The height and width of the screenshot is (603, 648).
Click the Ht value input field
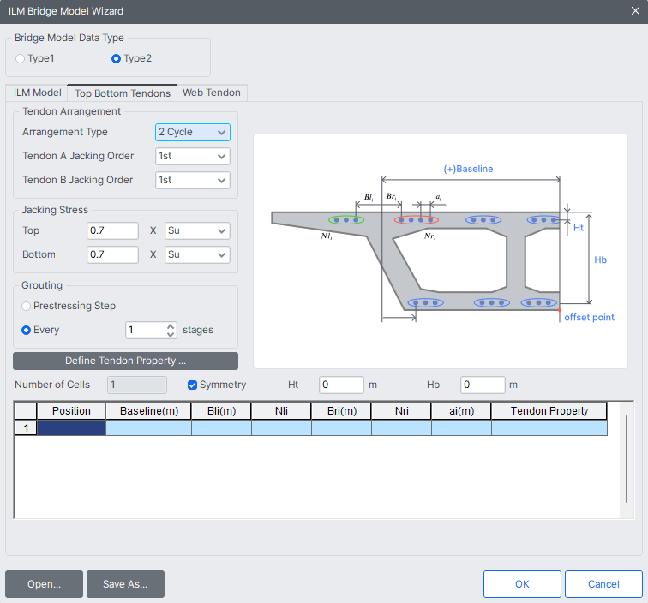tap(341, 385)
